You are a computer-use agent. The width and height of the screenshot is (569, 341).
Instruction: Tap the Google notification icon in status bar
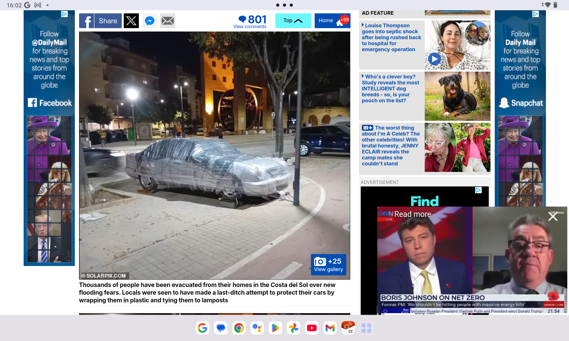(x=27, y=5)
